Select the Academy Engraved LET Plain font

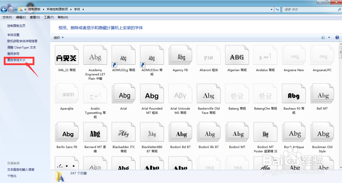[x=95, y=55]
